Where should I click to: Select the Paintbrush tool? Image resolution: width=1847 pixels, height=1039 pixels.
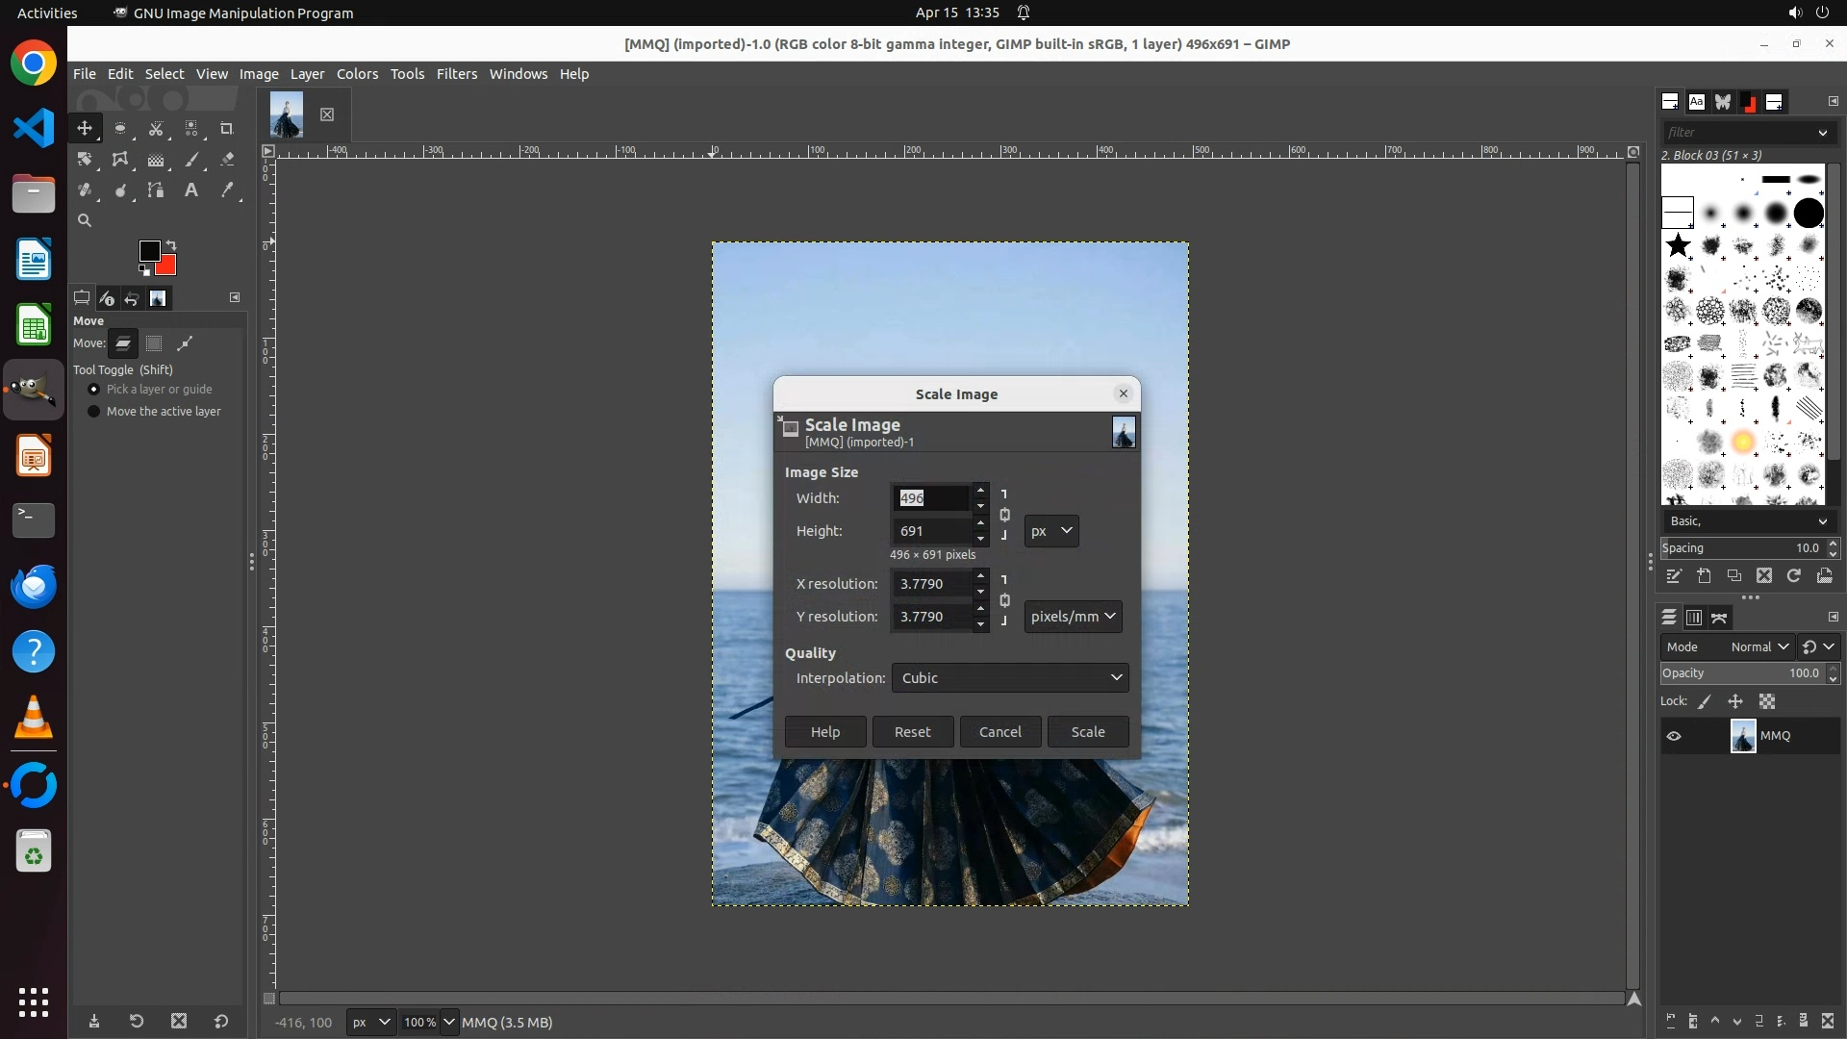(x=191, y=160)
